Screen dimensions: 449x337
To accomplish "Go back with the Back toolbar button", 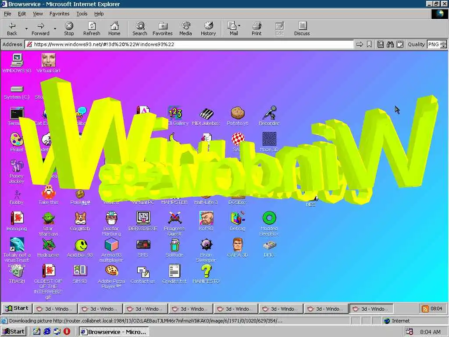I will click(x=12, y=29).
